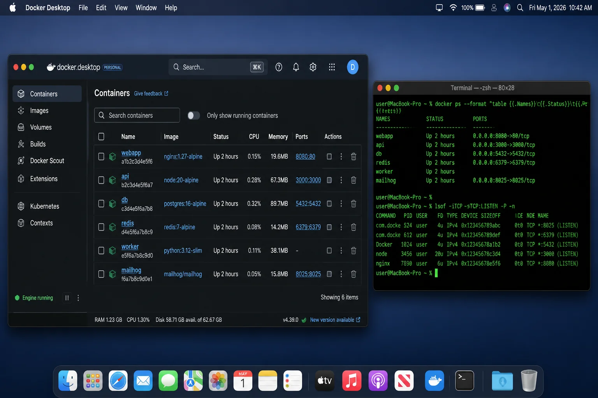Stop the worker container
This screenshot has width=598, height=398.
coord(329,251)
